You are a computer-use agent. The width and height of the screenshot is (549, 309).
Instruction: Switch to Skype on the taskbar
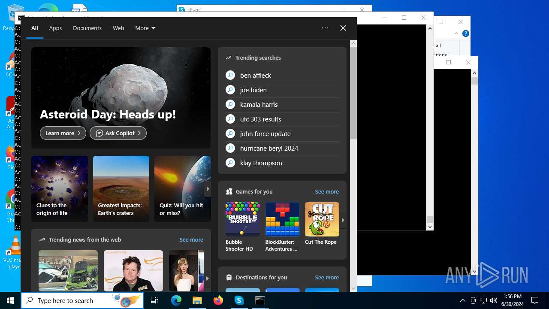[239, 300]
